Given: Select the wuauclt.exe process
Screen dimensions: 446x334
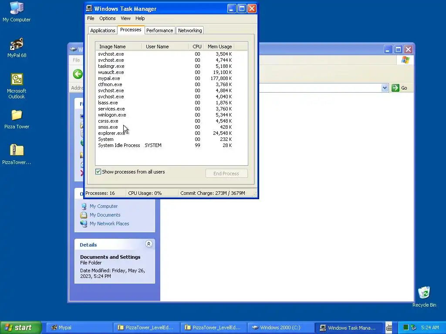Looking at the screenshot, I should click(x=165, y=72).
